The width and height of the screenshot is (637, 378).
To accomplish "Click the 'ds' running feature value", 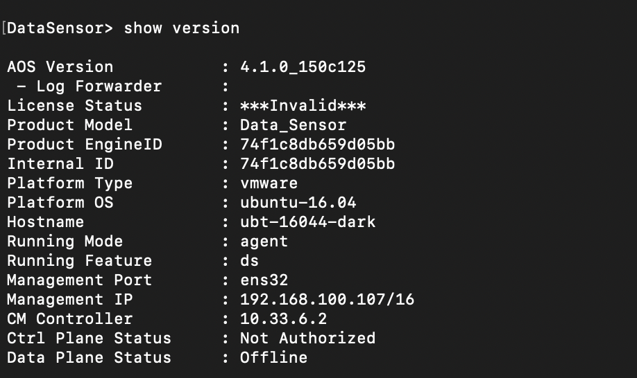I will pos(249,261).
